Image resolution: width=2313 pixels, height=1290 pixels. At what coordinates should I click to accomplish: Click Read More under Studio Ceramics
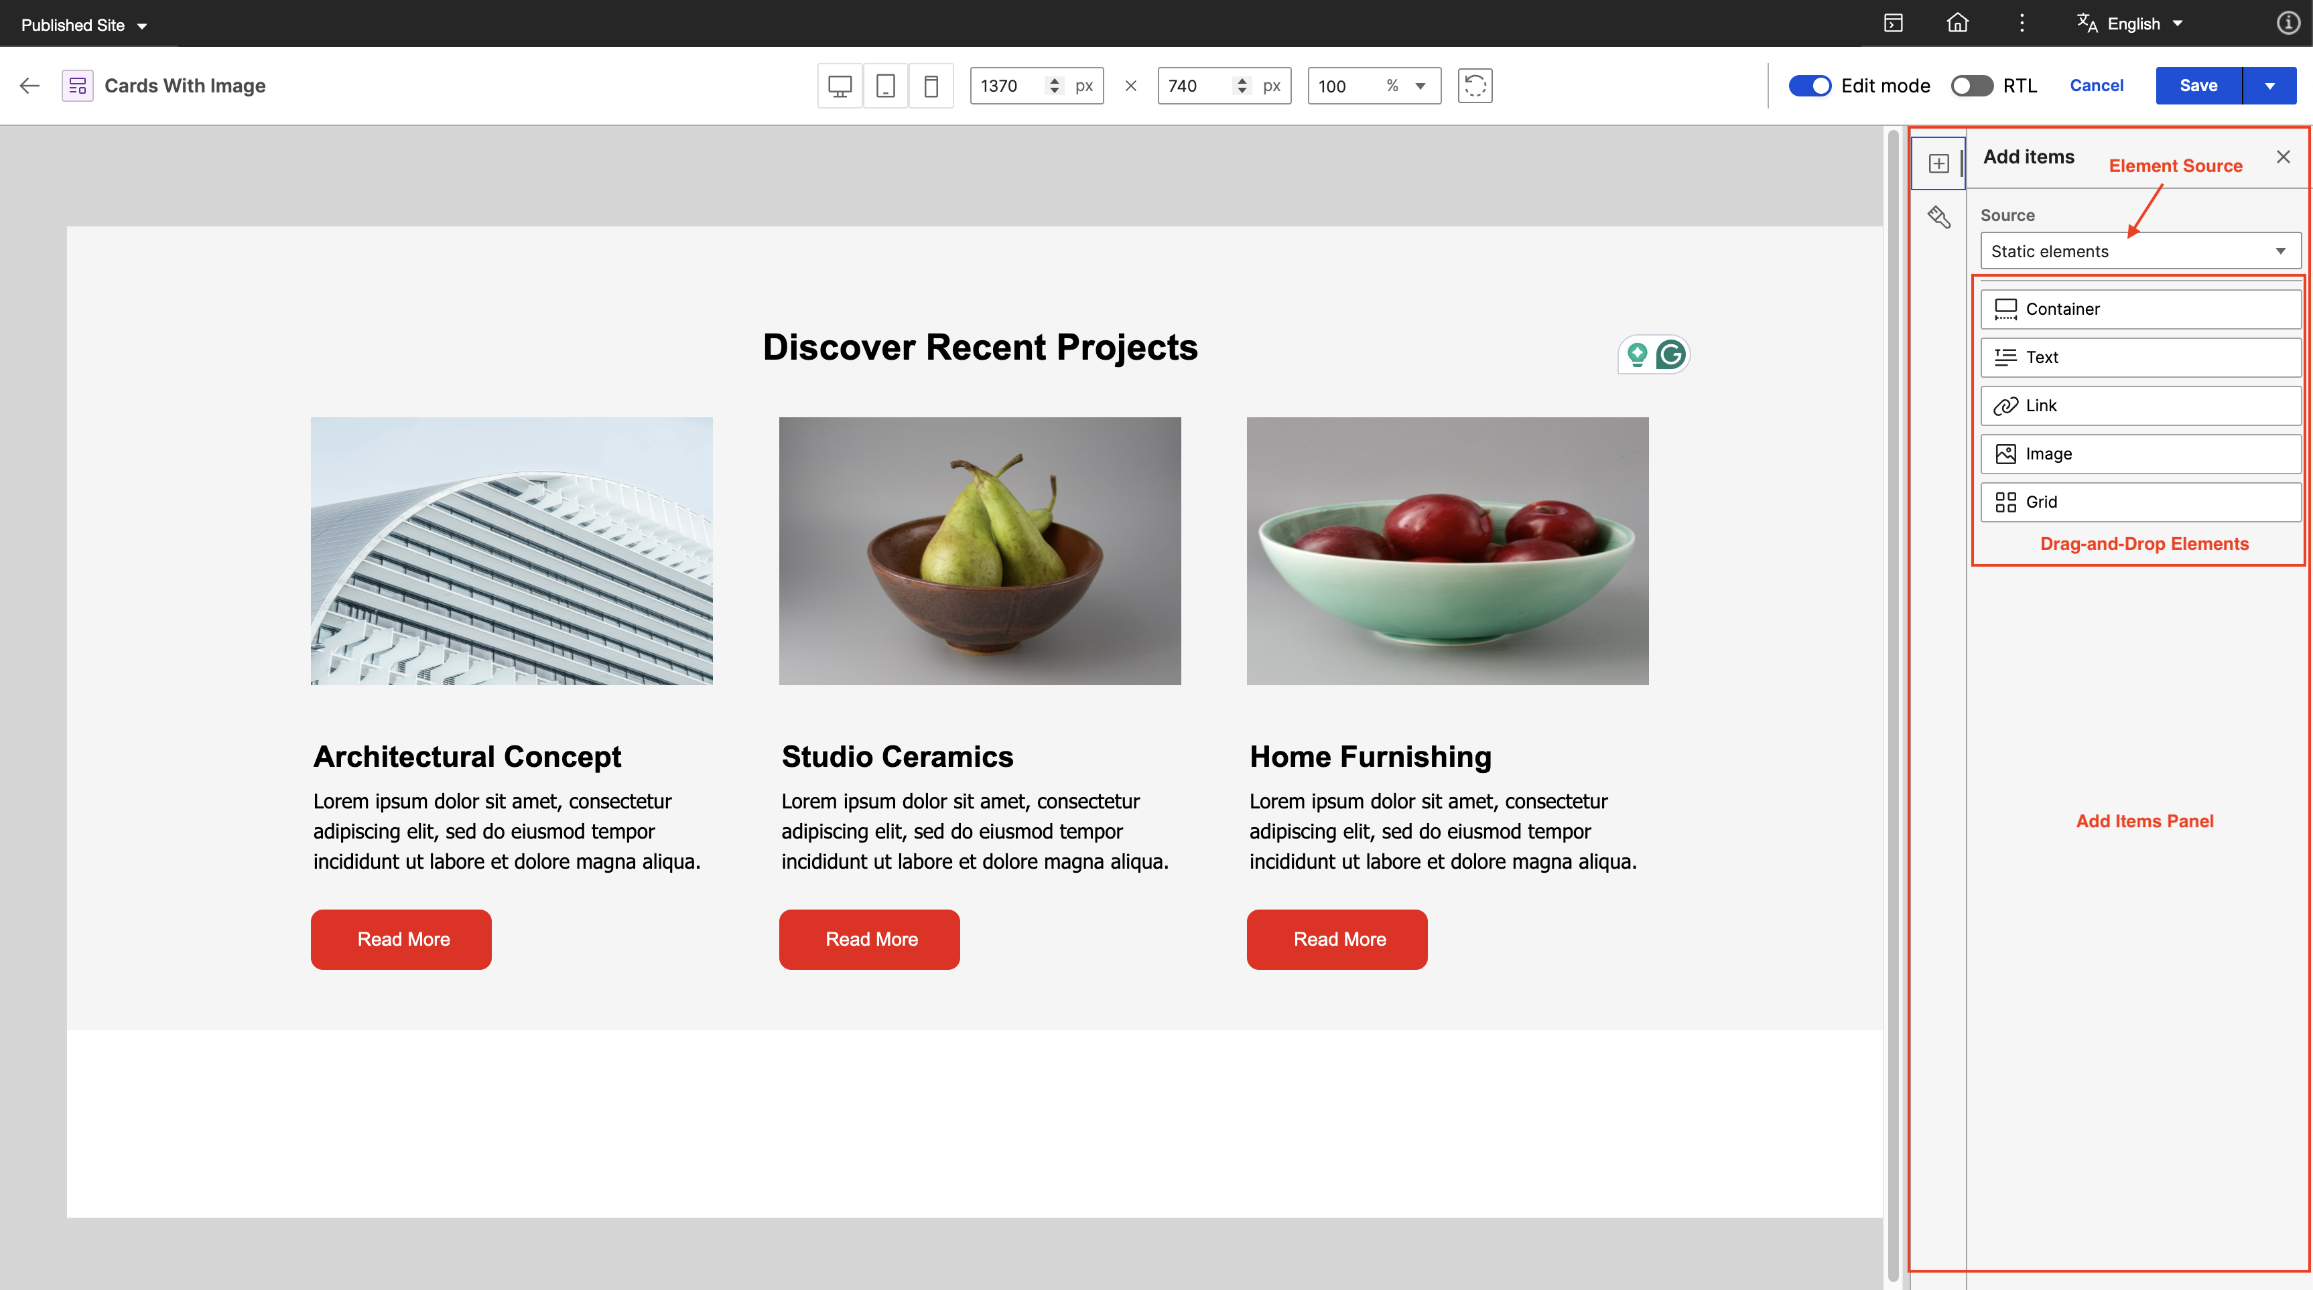point(869,939)
